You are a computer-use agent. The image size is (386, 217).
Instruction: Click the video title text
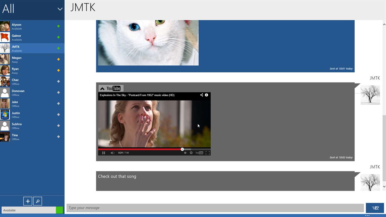137,95
